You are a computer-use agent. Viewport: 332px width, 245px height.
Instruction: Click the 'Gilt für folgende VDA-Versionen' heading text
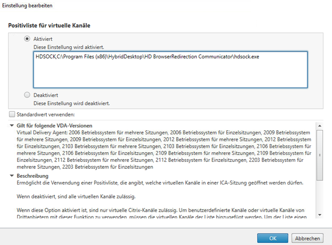tap(54, 126)
